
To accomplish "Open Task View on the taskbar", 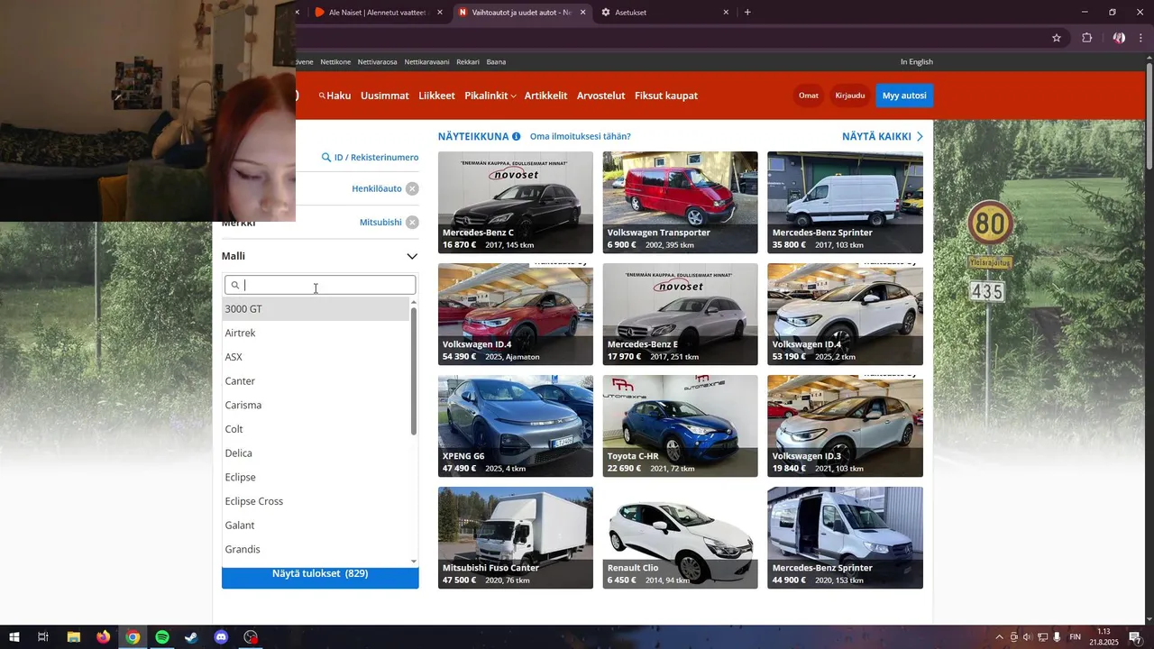I will 42,637.
